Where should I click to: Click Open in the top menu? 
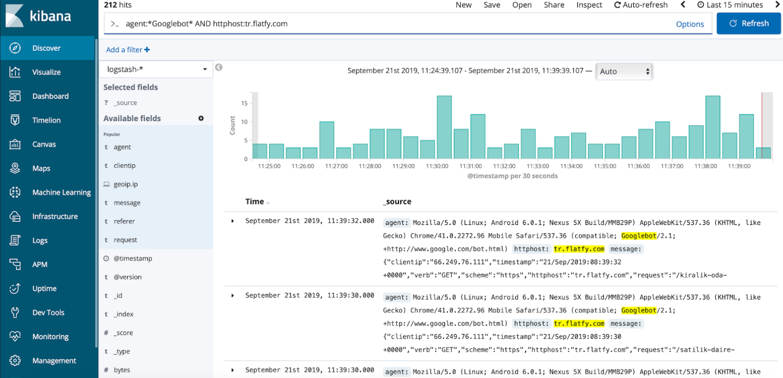click(x=522, y=5)
